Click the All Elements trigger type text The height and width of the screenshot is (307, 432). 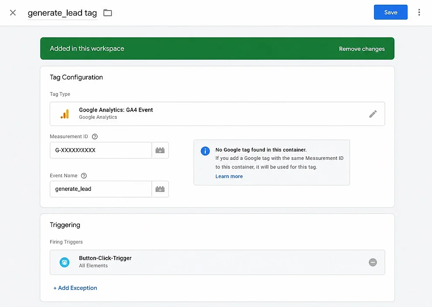point(93,266)
